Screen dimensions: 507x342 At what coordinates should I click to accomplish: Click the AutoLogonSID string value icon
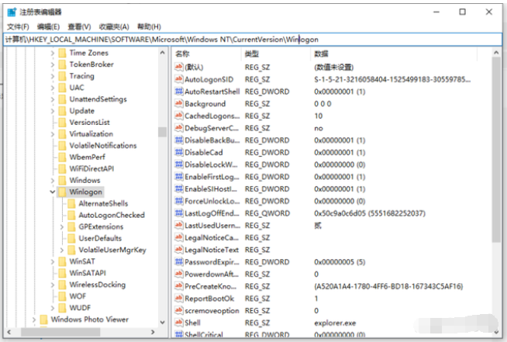coord(179,80)
